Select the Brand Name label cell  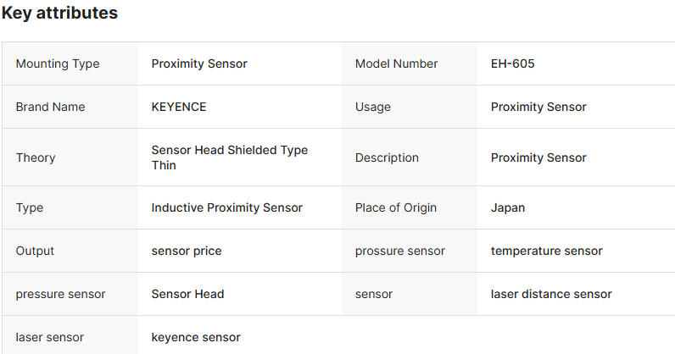tap(50, 107)
